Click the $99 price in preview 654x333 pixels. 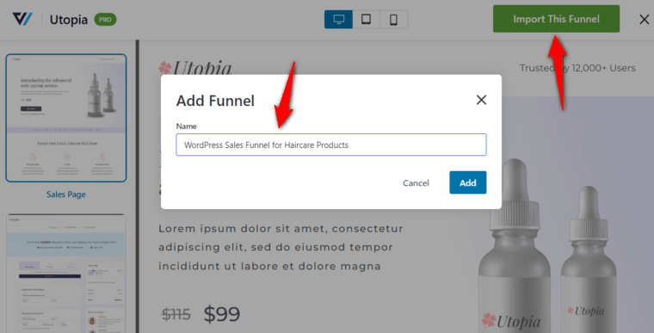click(x=222, y=314)
